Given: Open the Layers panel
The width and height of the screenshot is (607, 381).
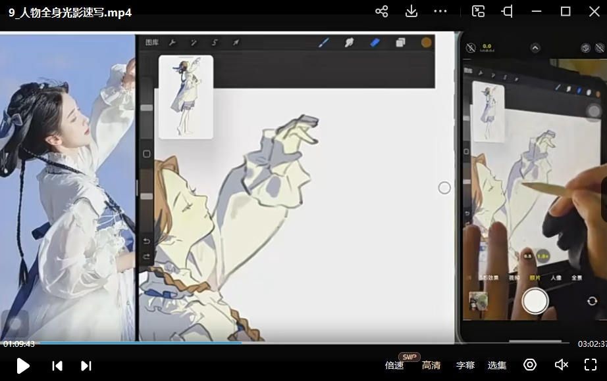Looking at the screenshot, I should click(399, 42).
